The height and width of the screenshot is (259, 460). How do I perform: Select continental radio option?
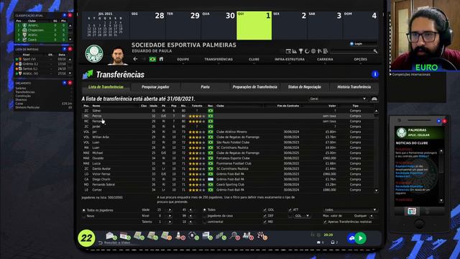tap(204, 222)
